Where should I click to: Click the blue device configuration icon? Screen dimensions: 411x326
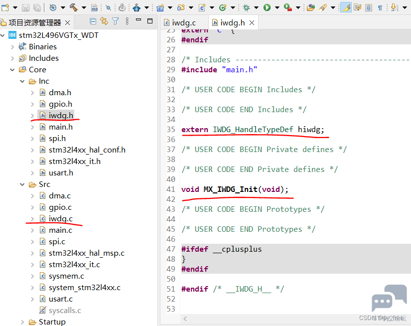[137, 7]
